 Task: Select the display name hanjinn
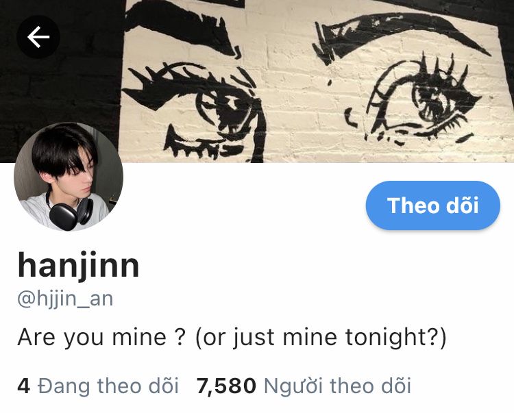[x=78, y=265]
